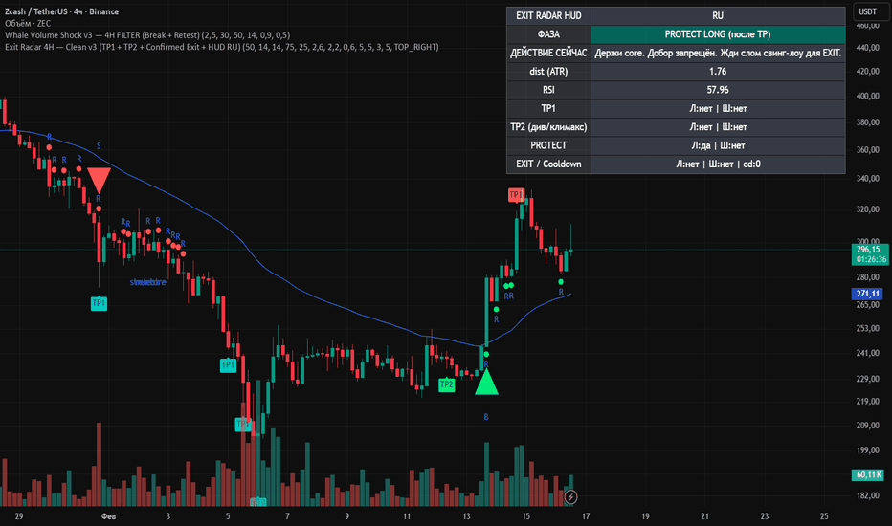892x526 pixels.
Task: Click the 'PROTECT LONG (после TP)' green cell
Action: 718,34
